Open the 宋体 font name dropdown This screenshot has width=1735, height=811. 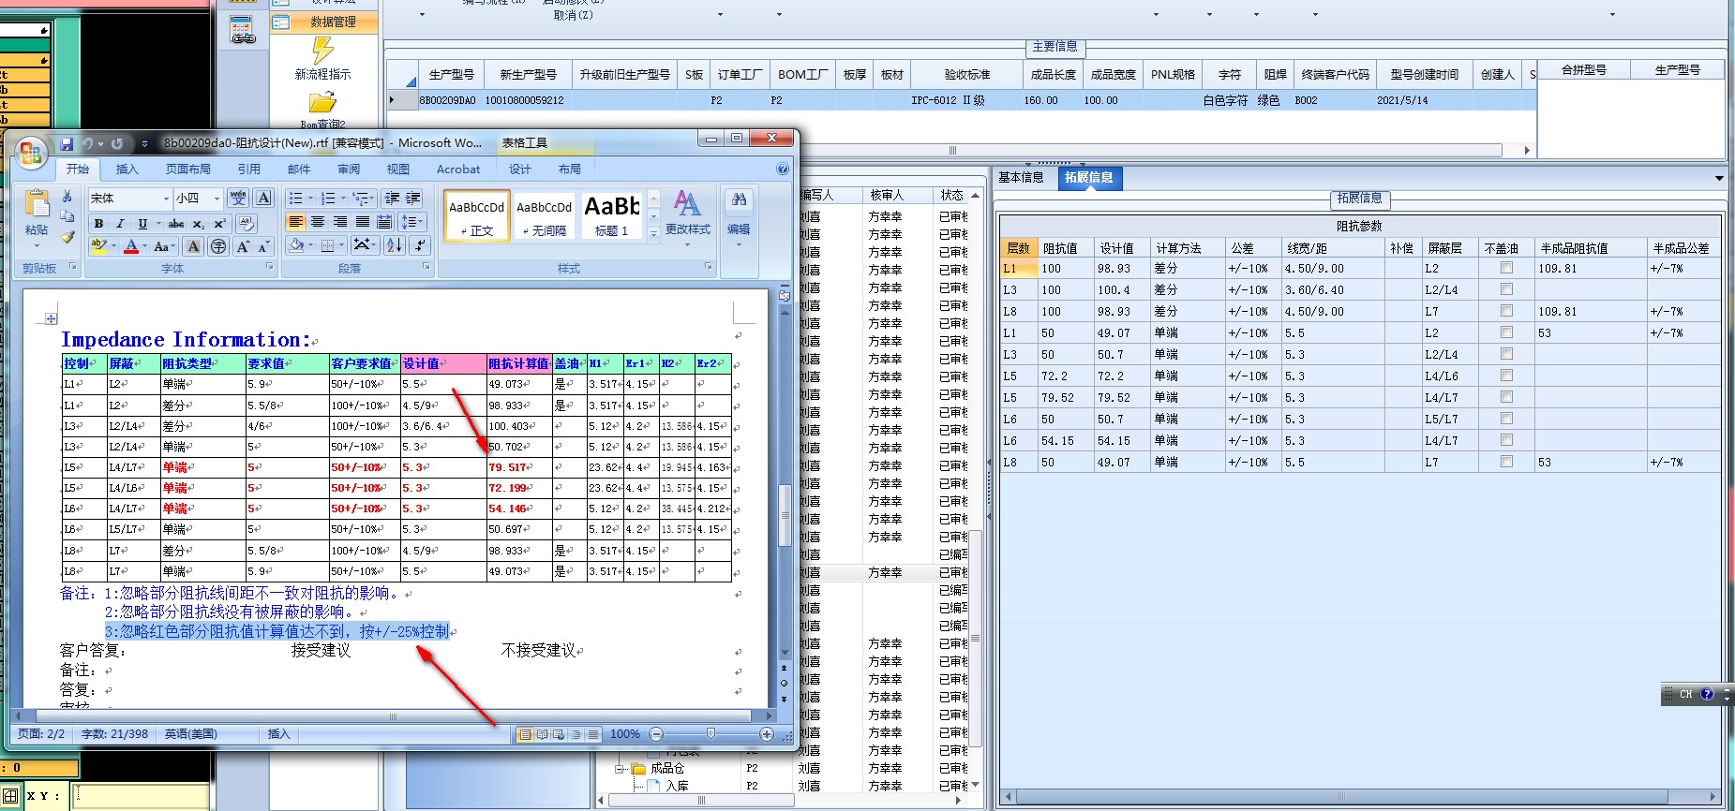pyautogui.click(x=166, y=199)
